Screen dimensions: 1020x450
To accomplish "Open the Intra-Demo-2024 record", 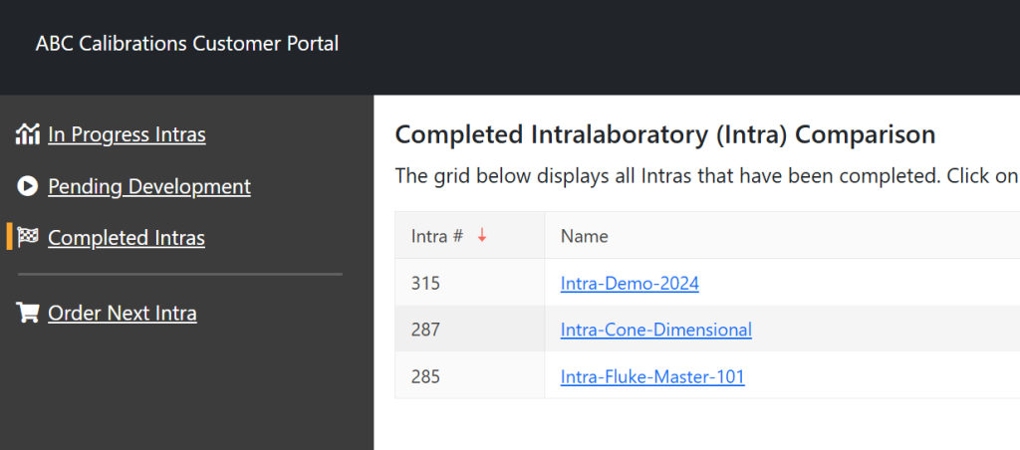I will click(x=630, y=284).
